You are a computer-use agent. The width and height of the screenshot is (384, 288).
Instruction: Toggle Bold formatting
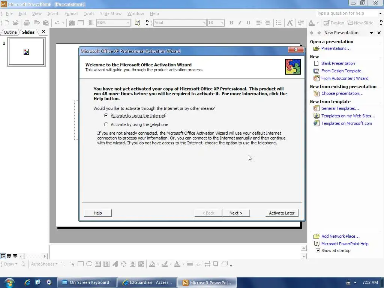pyautogui.click(x=231, y=23)
